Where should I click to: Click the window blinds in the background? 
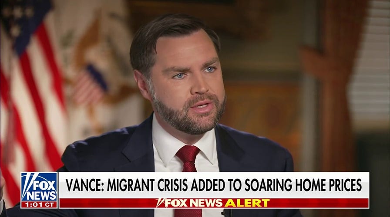[370, 62]
